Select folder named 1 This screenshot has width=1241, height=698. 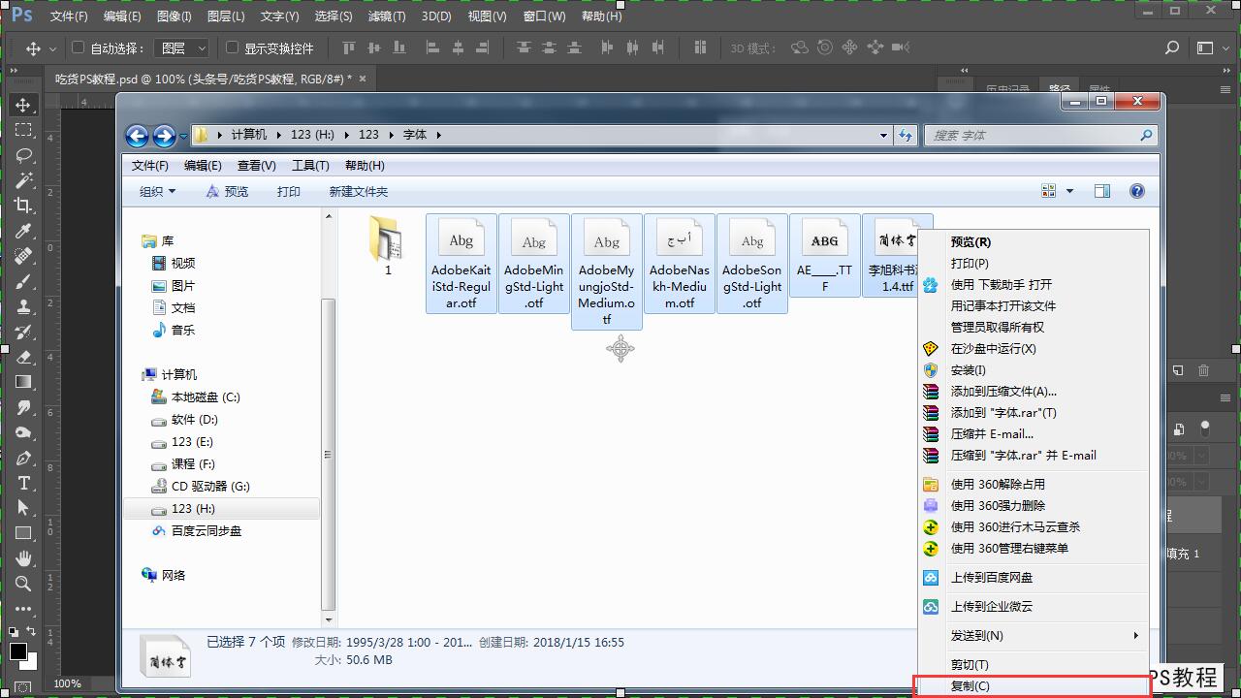point(388,246)
